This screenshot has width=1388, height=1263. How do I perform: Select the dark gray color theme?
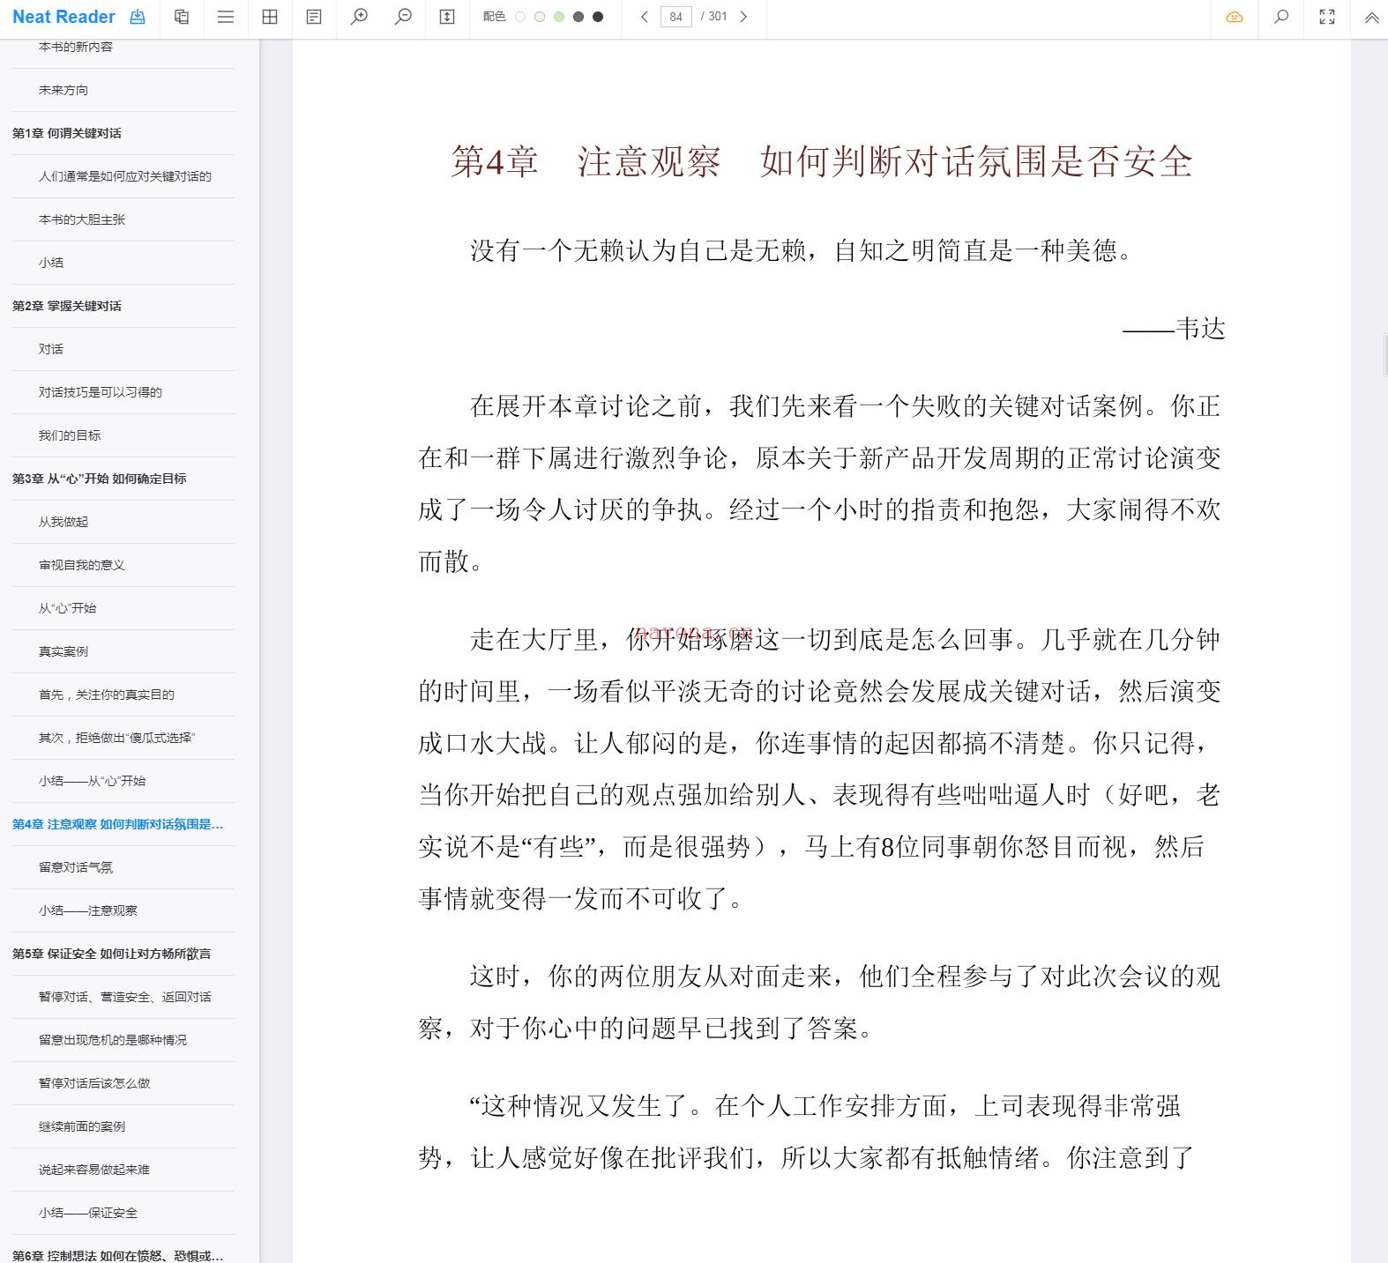(578, 17)
